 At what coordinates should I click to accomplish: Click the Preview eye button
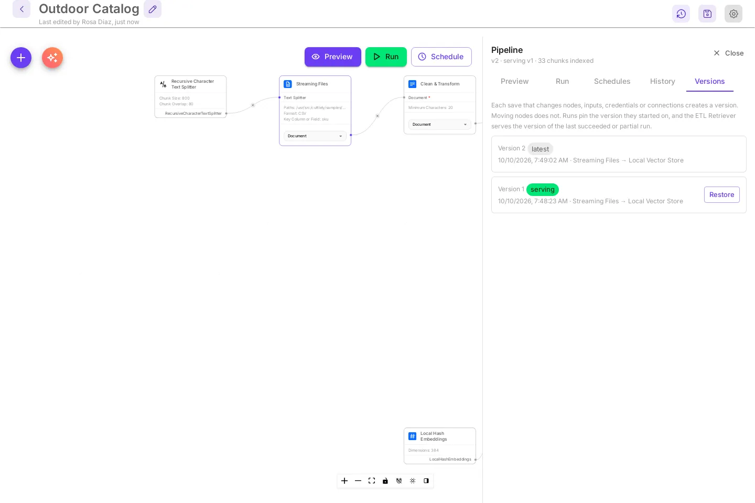click(332, 57)
